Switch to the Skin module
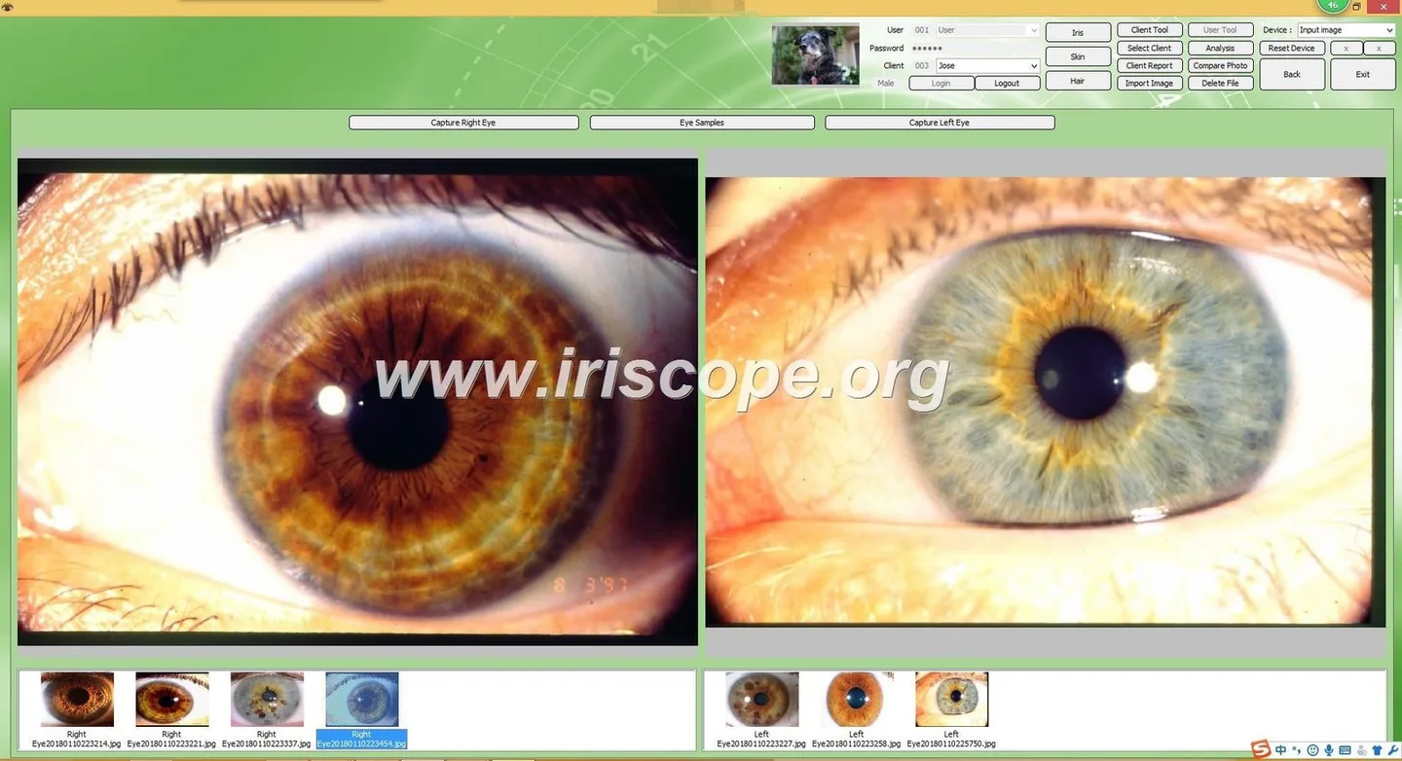 1078,57
